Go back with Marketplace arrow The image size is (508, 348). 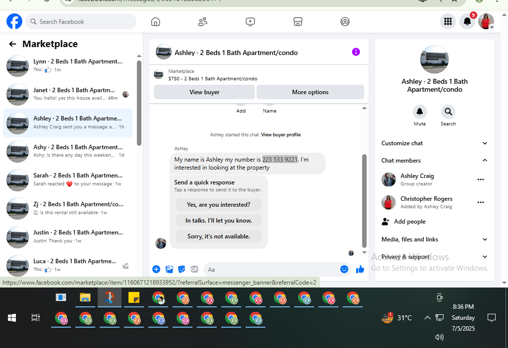click(x=12, y=44)
